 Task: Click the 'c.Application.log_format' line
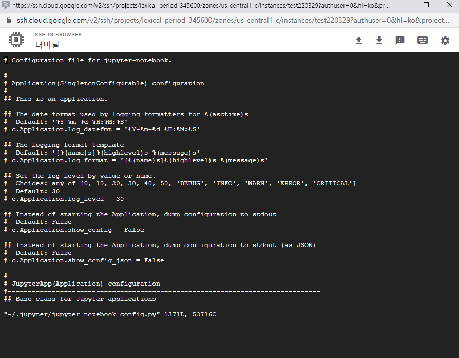136,160
